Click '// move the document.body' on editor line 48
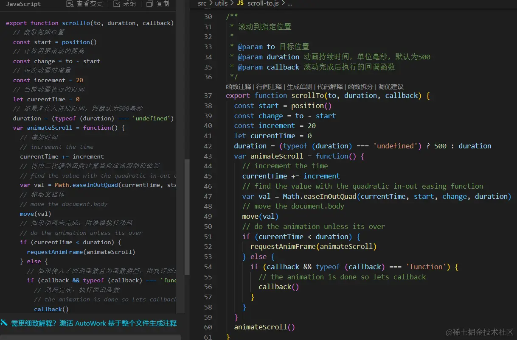The image size is (517, 340). tap(293, 206)
